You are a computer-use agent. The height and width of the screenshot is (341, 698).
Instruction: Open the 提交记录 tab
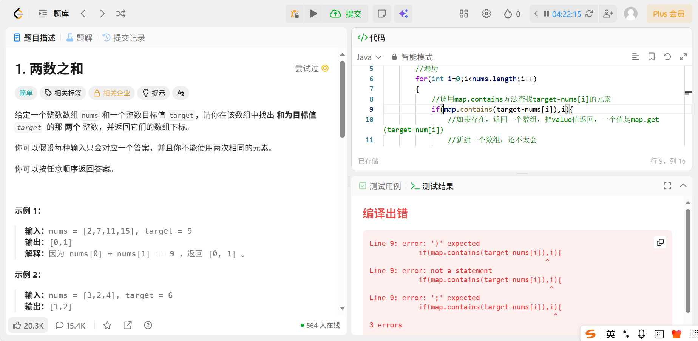(124, 38)
